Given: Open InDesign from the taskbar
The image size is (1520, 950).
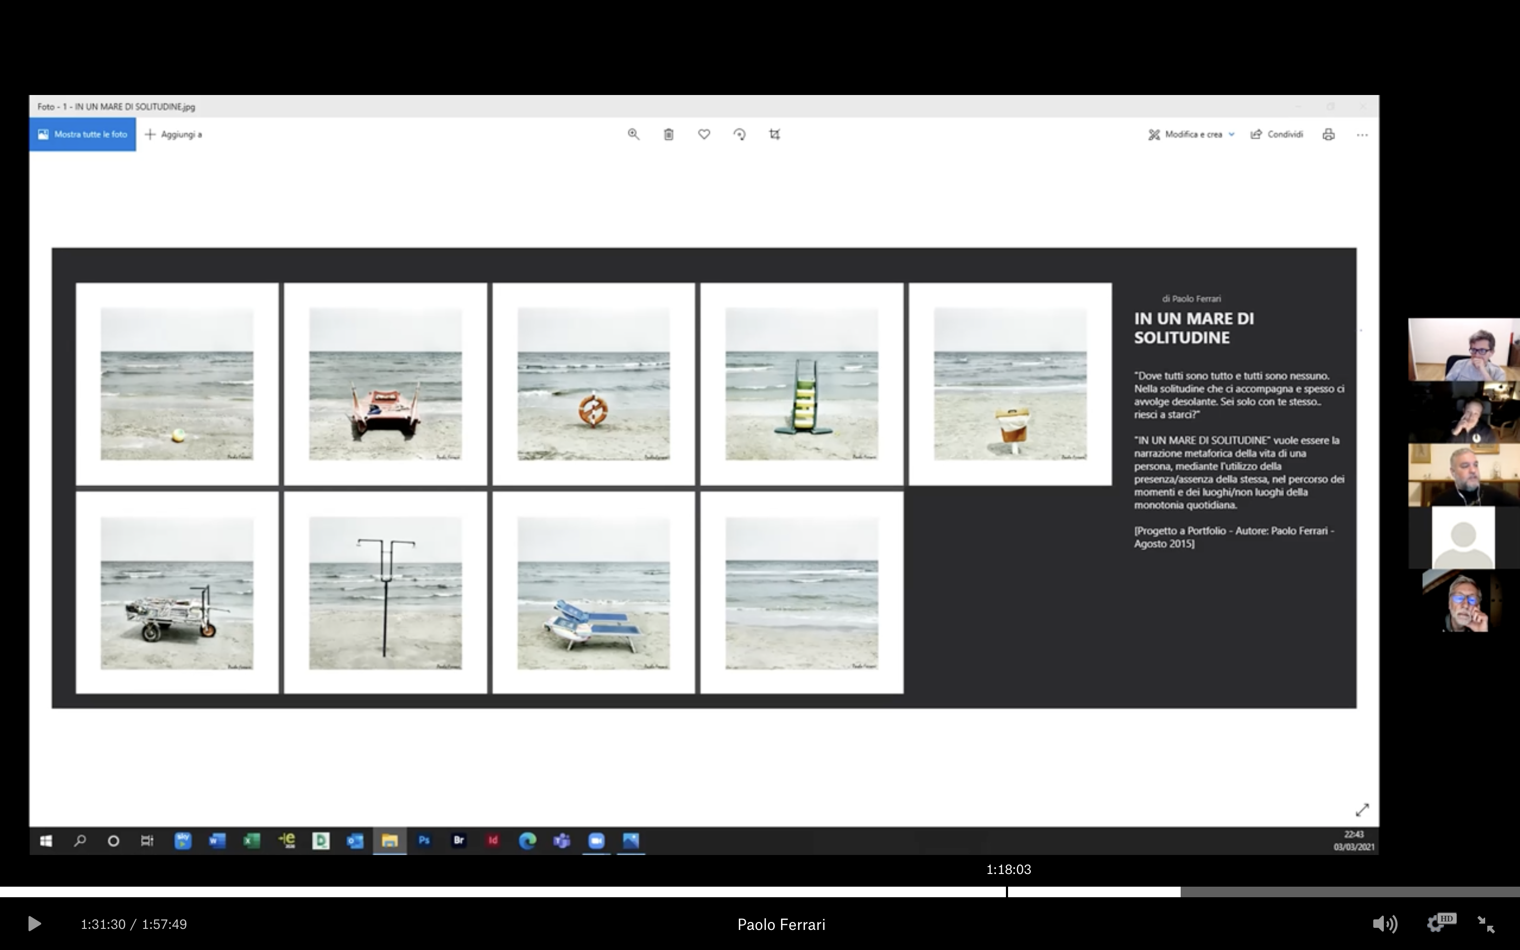Looking at the screenshot, I should pyautogui.click(x=493, y=841).
